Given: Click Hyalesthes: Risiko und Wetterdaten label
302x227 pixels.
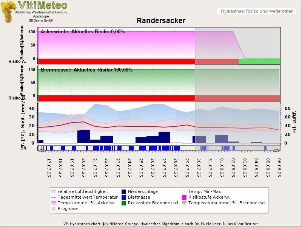Looking at the screenshot, I should pyautogui.click(x=257, y=11).
